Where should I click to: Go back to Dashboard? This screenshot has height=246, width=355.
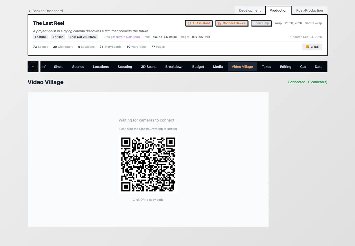[x=45, y=11]
